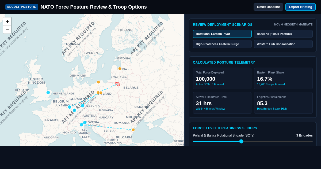Click the Review Deployment Scenarios heading
Screen dimensions: 321x169
coord(223,25)
